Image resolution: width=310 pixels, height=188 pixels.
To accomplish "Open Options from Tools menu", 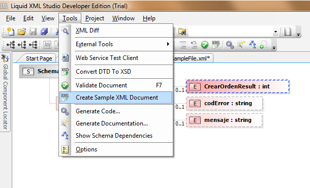I will pos(116,149).
